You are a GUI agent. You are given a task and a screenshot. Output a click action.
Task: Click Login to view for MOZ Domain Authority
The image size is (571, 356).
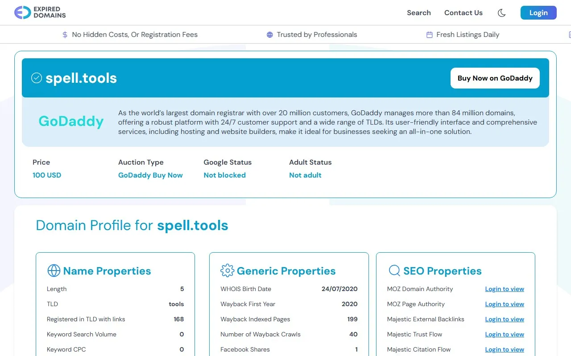(x=505, y=289)
